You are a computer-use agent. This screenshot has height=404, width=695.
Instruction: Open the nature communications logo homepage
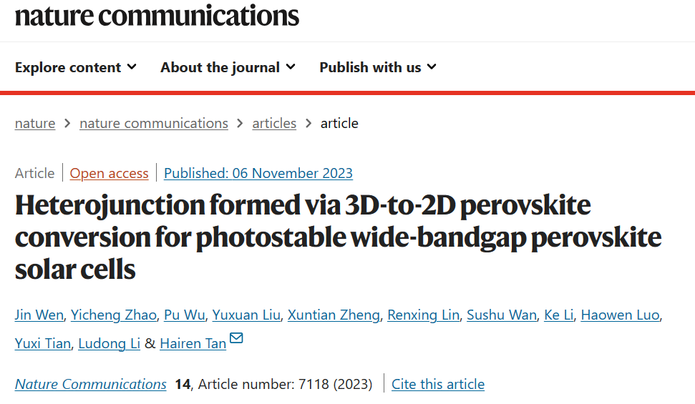pos(157,16)
